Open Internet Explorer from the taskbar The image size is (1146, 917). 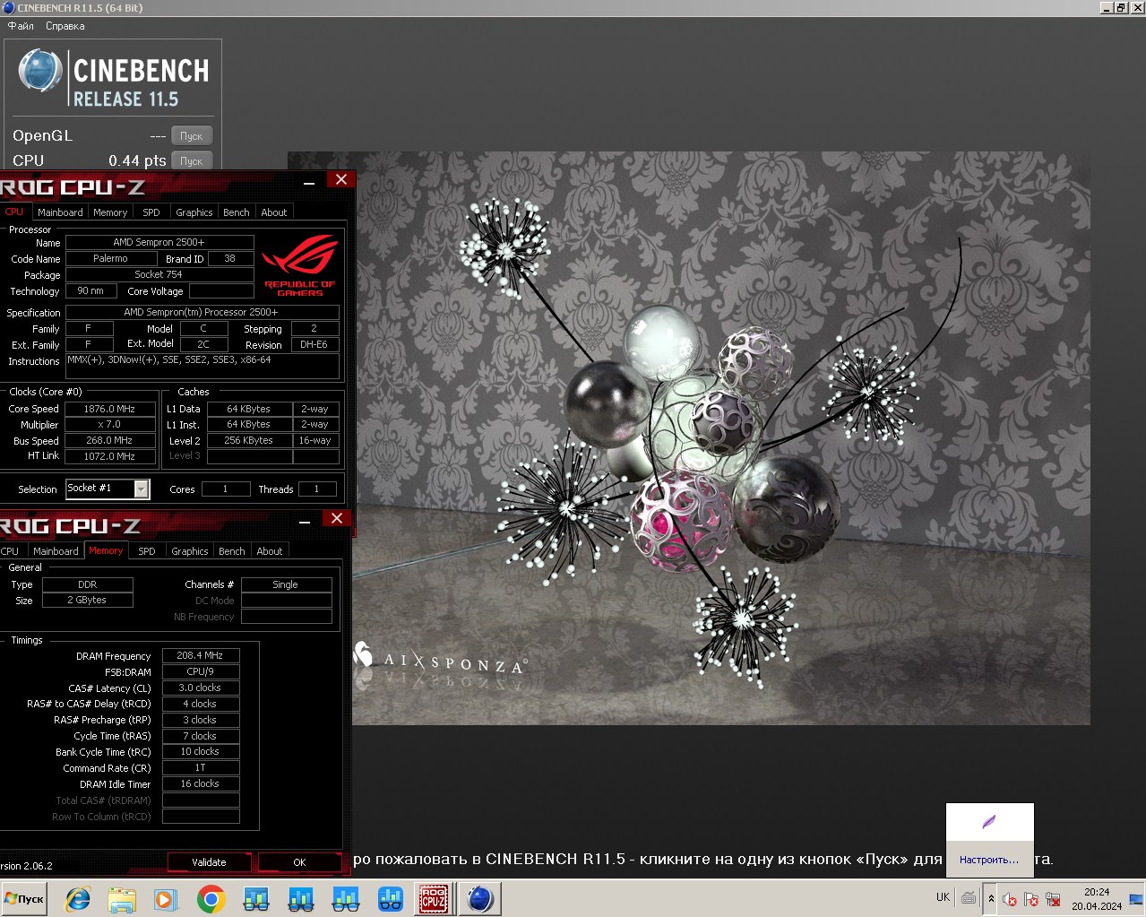[x=78, y=899]
